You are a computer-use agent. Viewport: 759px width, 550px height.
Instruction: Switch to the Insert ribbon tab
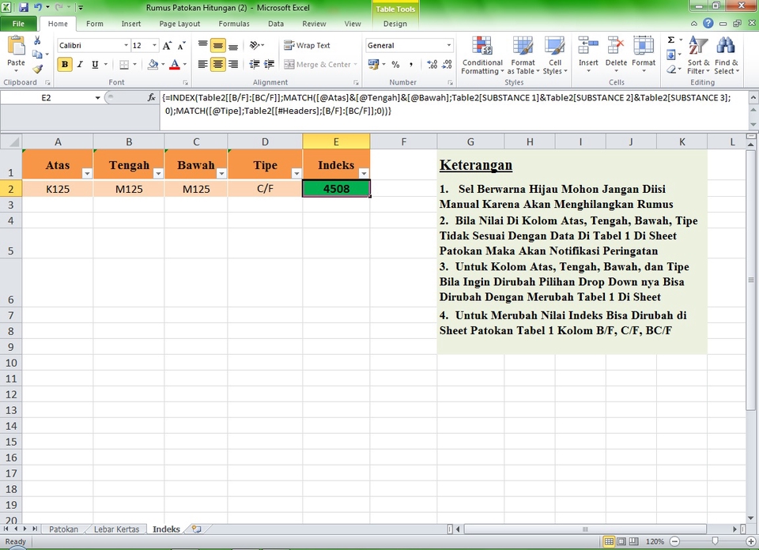tap(131, 24)
